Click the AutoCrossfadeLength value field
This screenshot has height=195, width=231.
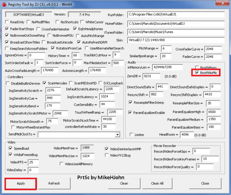[50, 70]
